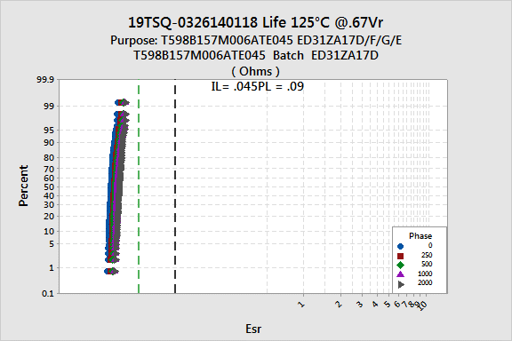Click the black dashed PL reference line
Screen dimensions: 512x341
point(175,186)
